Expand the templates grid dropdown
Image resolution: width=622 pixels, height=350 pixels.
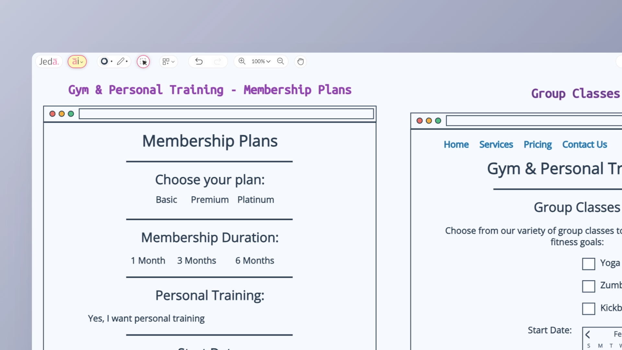168,62
